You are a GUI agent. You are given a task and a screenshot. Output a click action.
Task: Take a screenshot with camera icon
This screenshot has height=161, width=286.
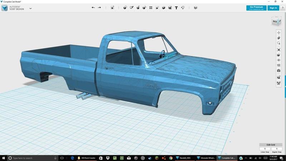pyautogui.click(x=279, y=71)
